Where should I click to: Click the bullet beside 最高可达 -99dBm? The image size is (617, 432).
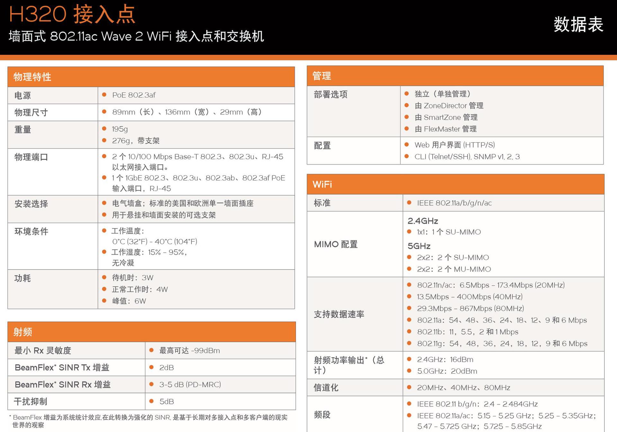tap(151, 350)
